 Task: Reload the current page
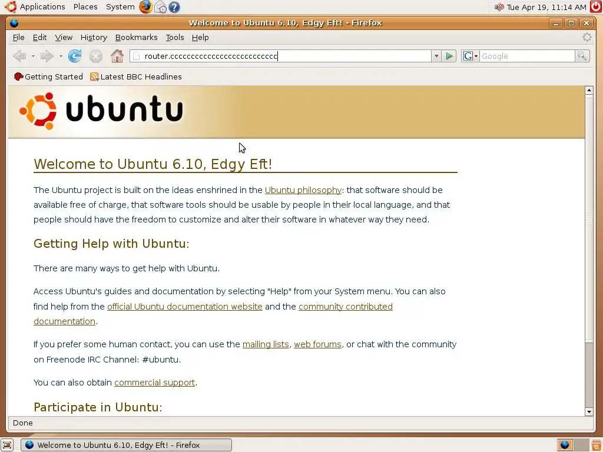(x=75, y=56)
